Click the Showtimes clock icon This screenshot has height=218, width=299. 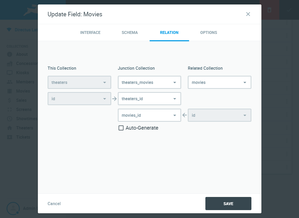click(x=9, y=119)
